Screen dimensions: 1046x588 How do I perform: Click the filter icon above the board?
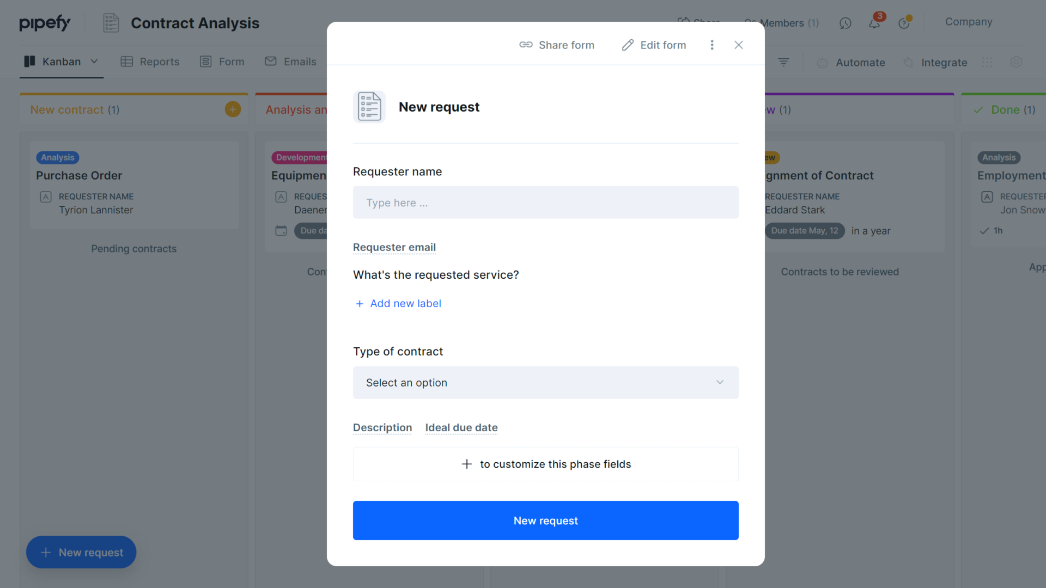pos(783,62)
